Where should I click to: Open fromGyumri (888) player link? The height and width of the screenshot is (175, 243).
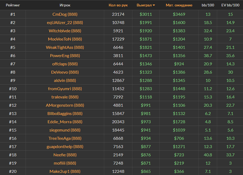tap(65, 89)
